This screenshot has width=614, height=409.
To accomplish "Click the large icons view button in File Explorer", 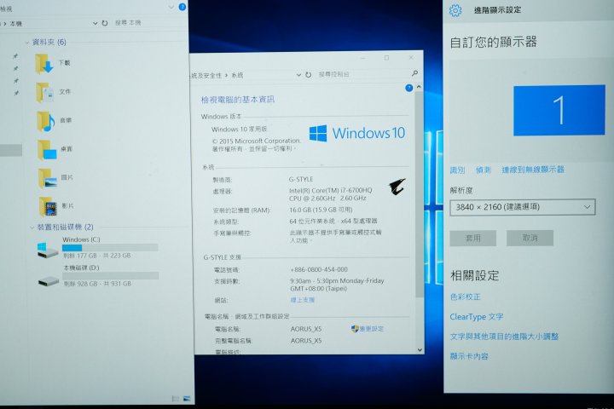I will [x=187, y=399].
